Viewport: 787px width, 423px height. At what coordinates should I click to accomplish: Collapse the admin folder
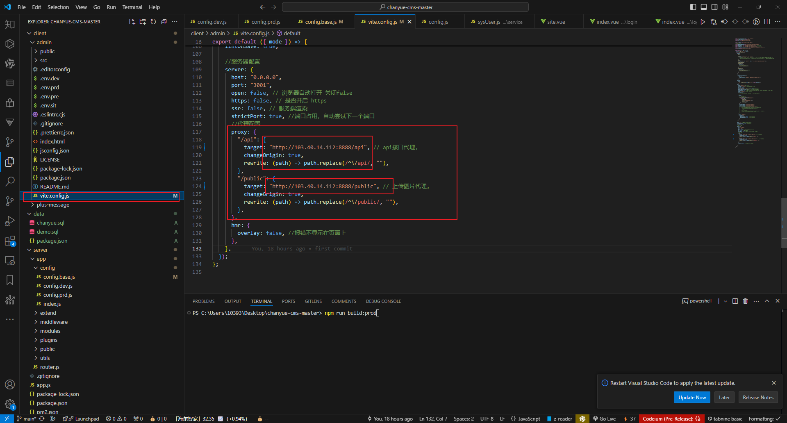click(x=44, y=42)
